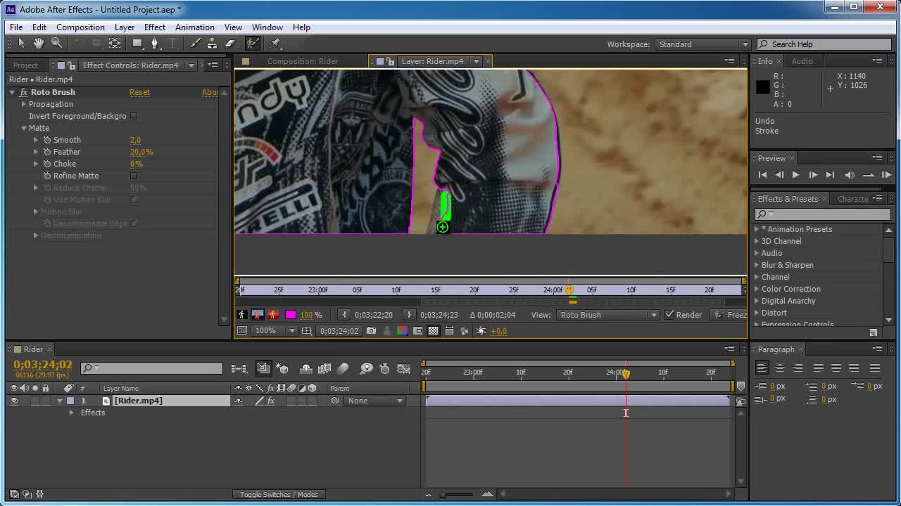The image size is (901, 506).
Task: Select the Roto Brush tool
Action: point(252,44)
